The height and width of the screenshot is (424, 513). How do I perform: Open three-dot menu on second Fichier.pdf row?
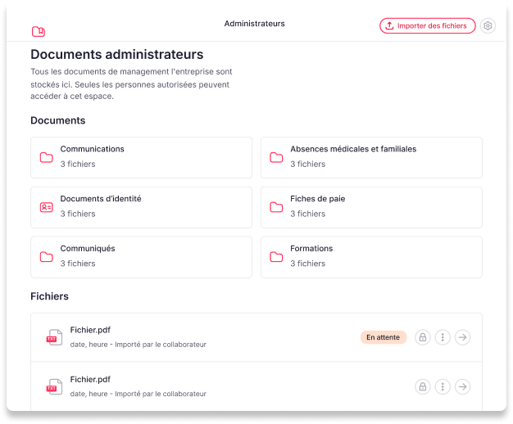coord(443,386)
